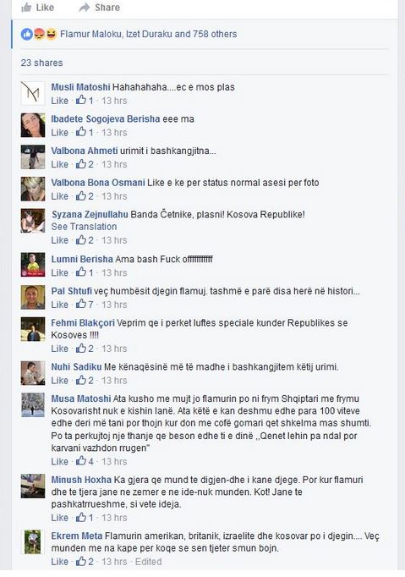Open Flamur Maloku and 758 others list
Image resolution: width=405 pixels, height=577 pixels.
point(148,34)
